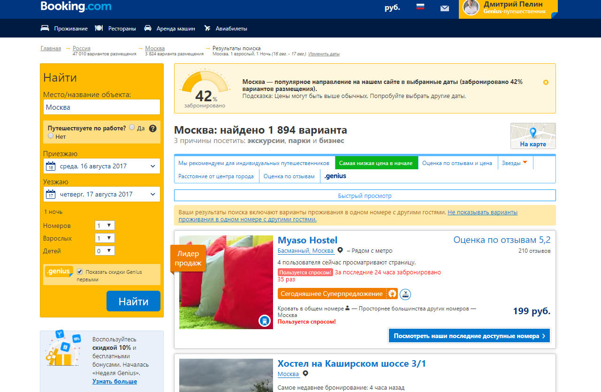Open the Myaso Hostel title link
Image resolution: width=601 pixels, height=392 pixels.
point(307,241)
